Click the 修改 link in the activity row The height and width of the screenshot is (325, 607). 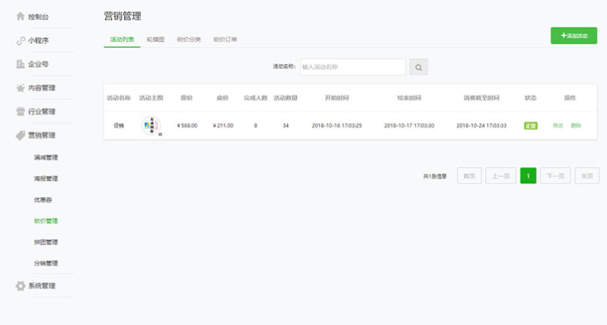557,125
